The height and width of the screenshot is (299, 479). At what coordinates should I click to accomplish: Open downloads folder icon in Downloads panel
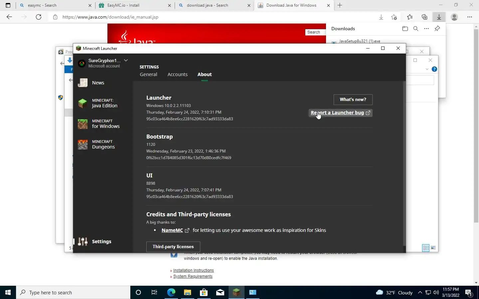click(405, 29)
